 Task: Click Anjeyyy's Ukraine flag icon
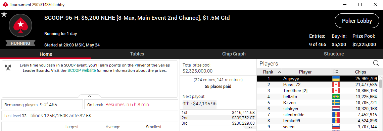pyautogui.click(x=336, y=79)
